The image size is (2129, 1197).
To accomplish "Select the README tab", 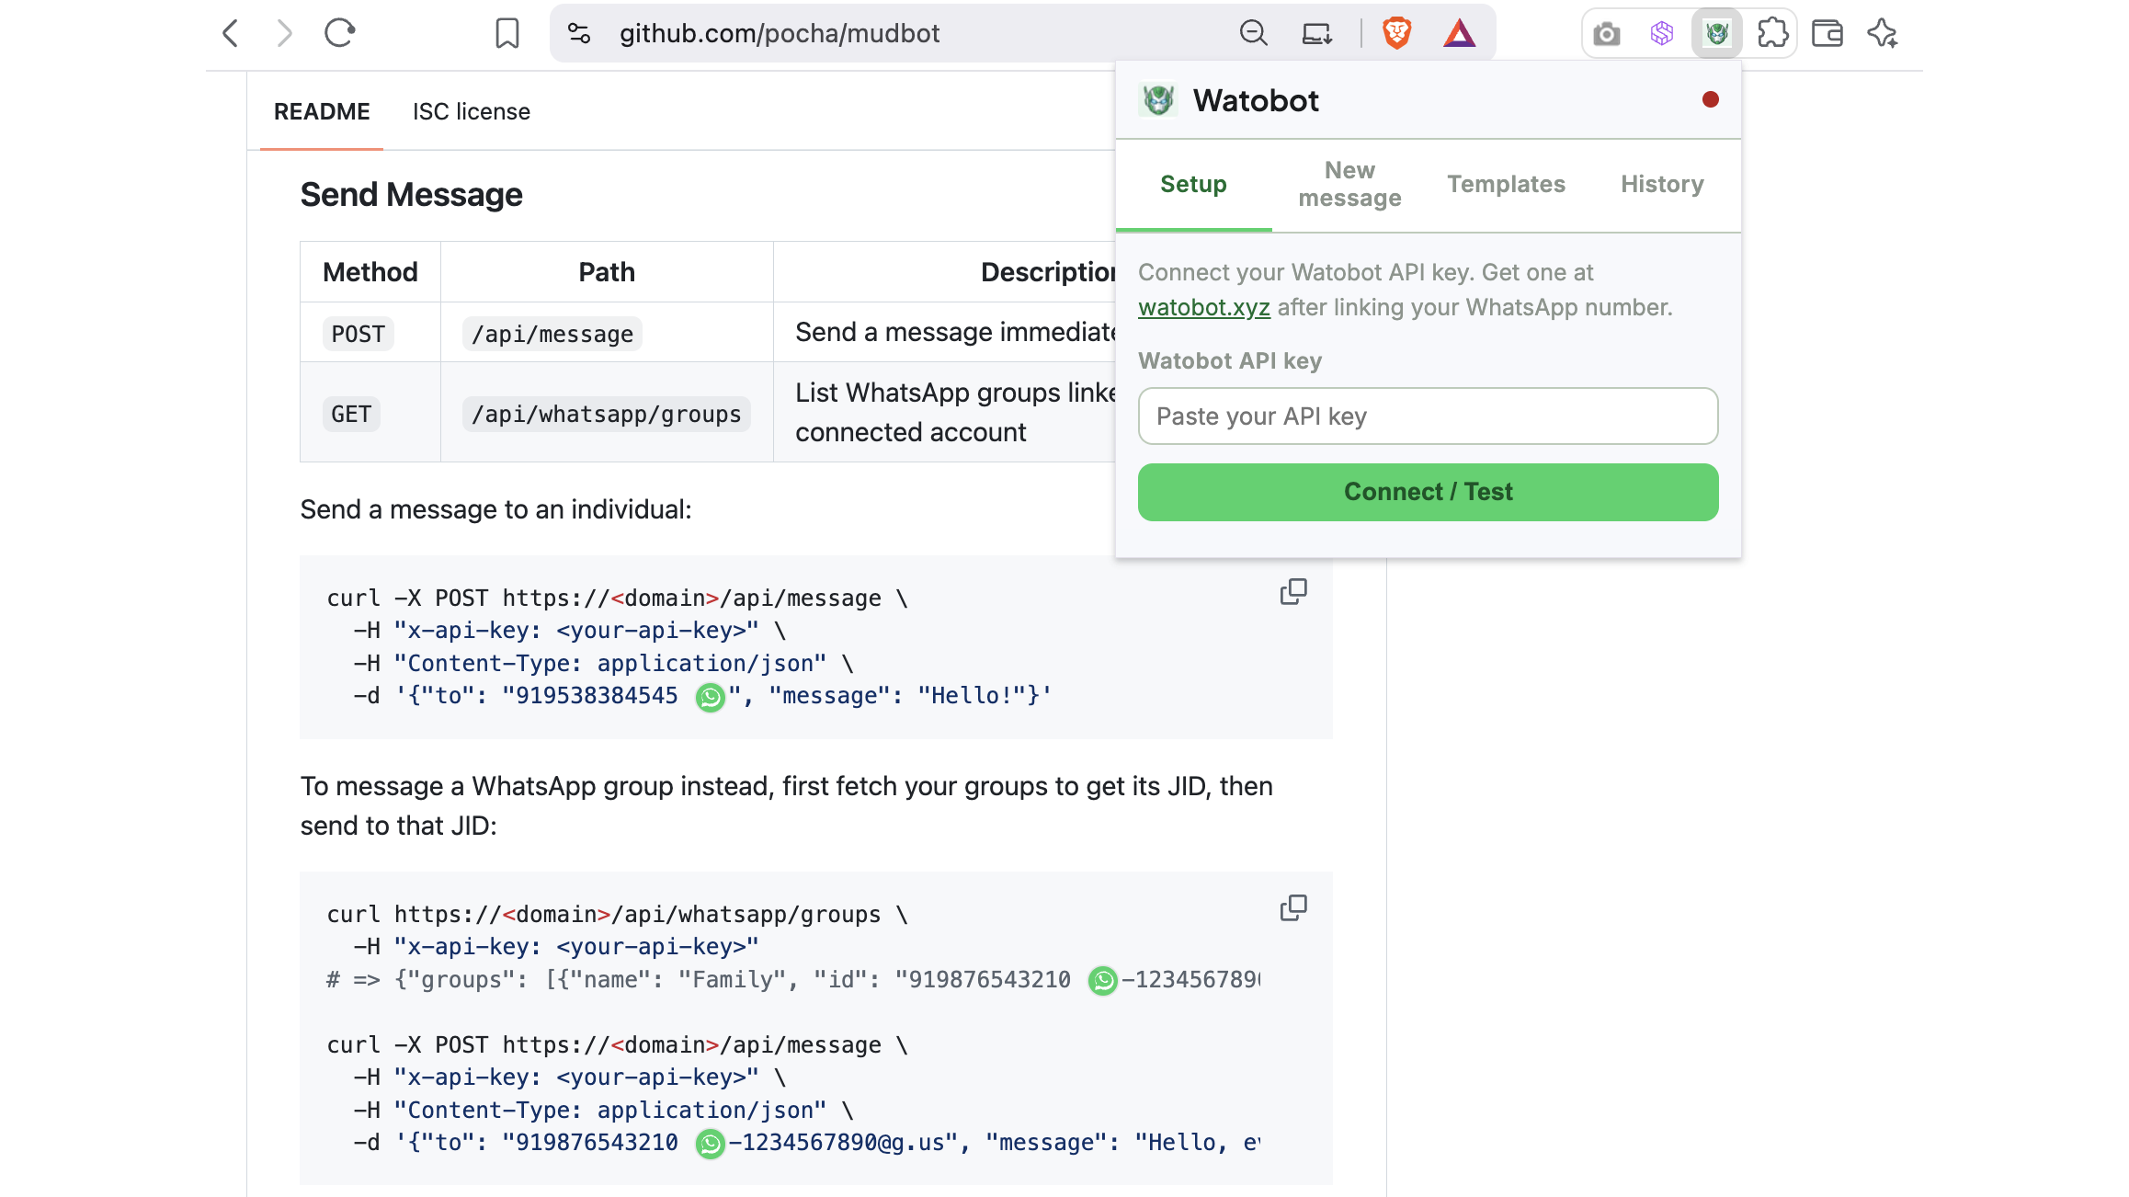I will pos(322,111).
